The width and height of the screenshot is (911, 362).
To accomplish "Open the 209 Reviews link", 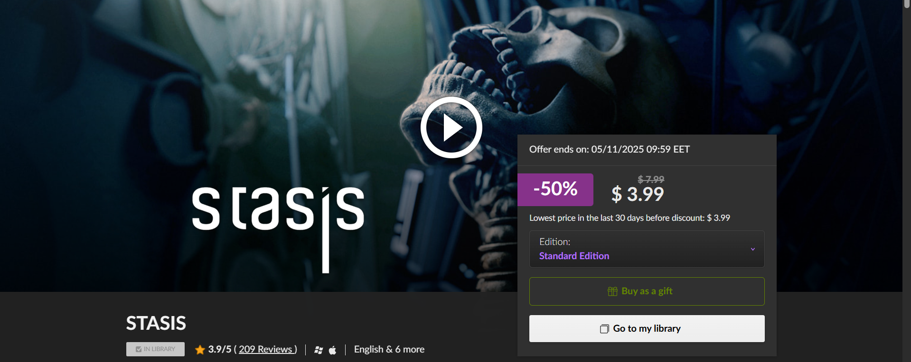I will (268, 349).
